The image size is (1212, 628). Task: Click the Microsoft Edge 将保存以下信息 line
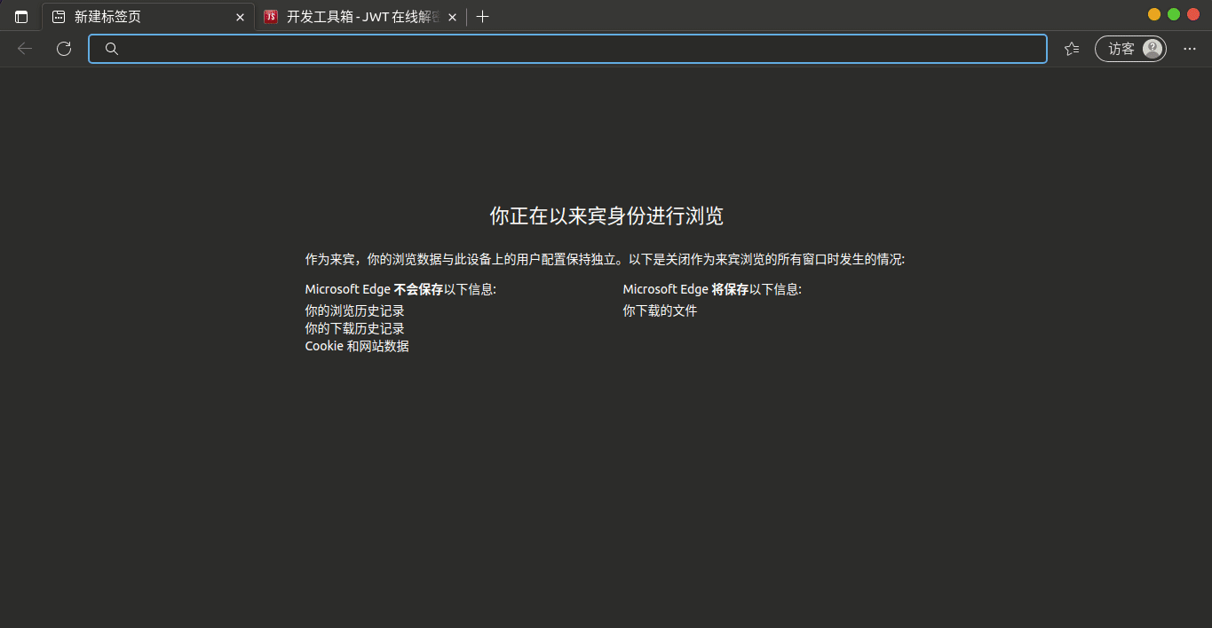pyautogui.click(x=712, y=289)
